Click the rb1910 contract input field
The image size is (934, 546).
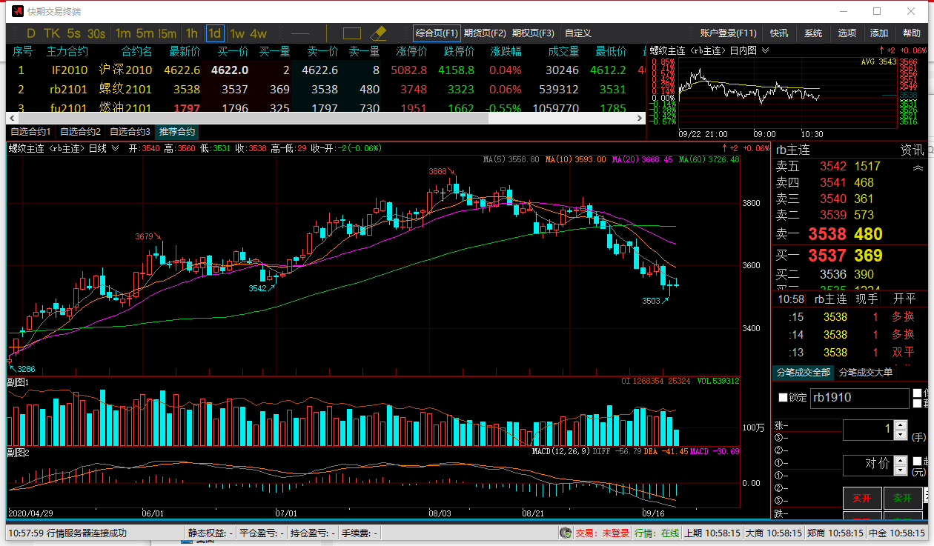858,398
